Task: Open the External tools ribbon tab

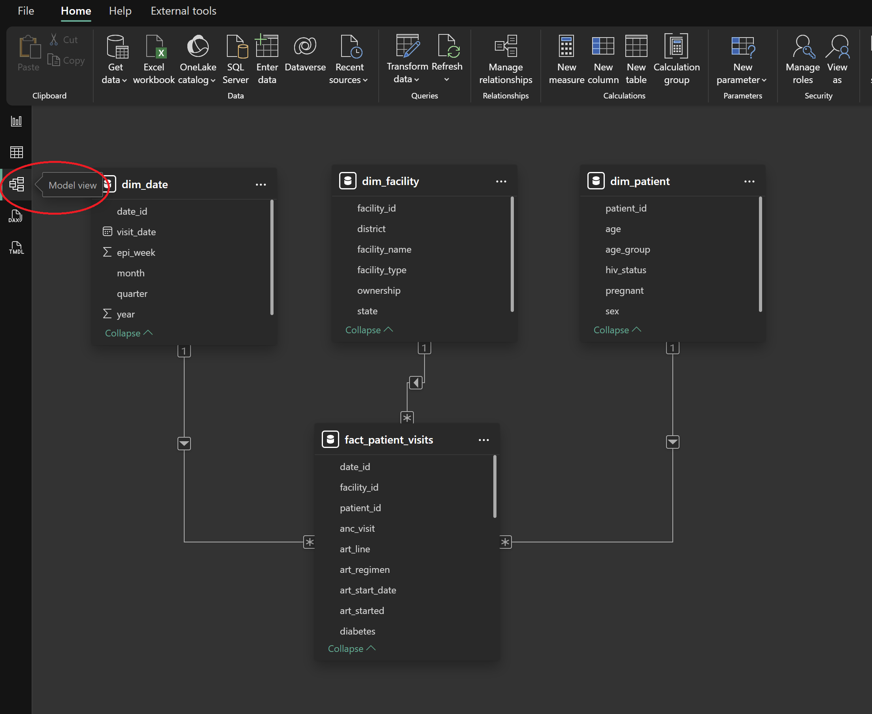Action: (x=183, y=11)
